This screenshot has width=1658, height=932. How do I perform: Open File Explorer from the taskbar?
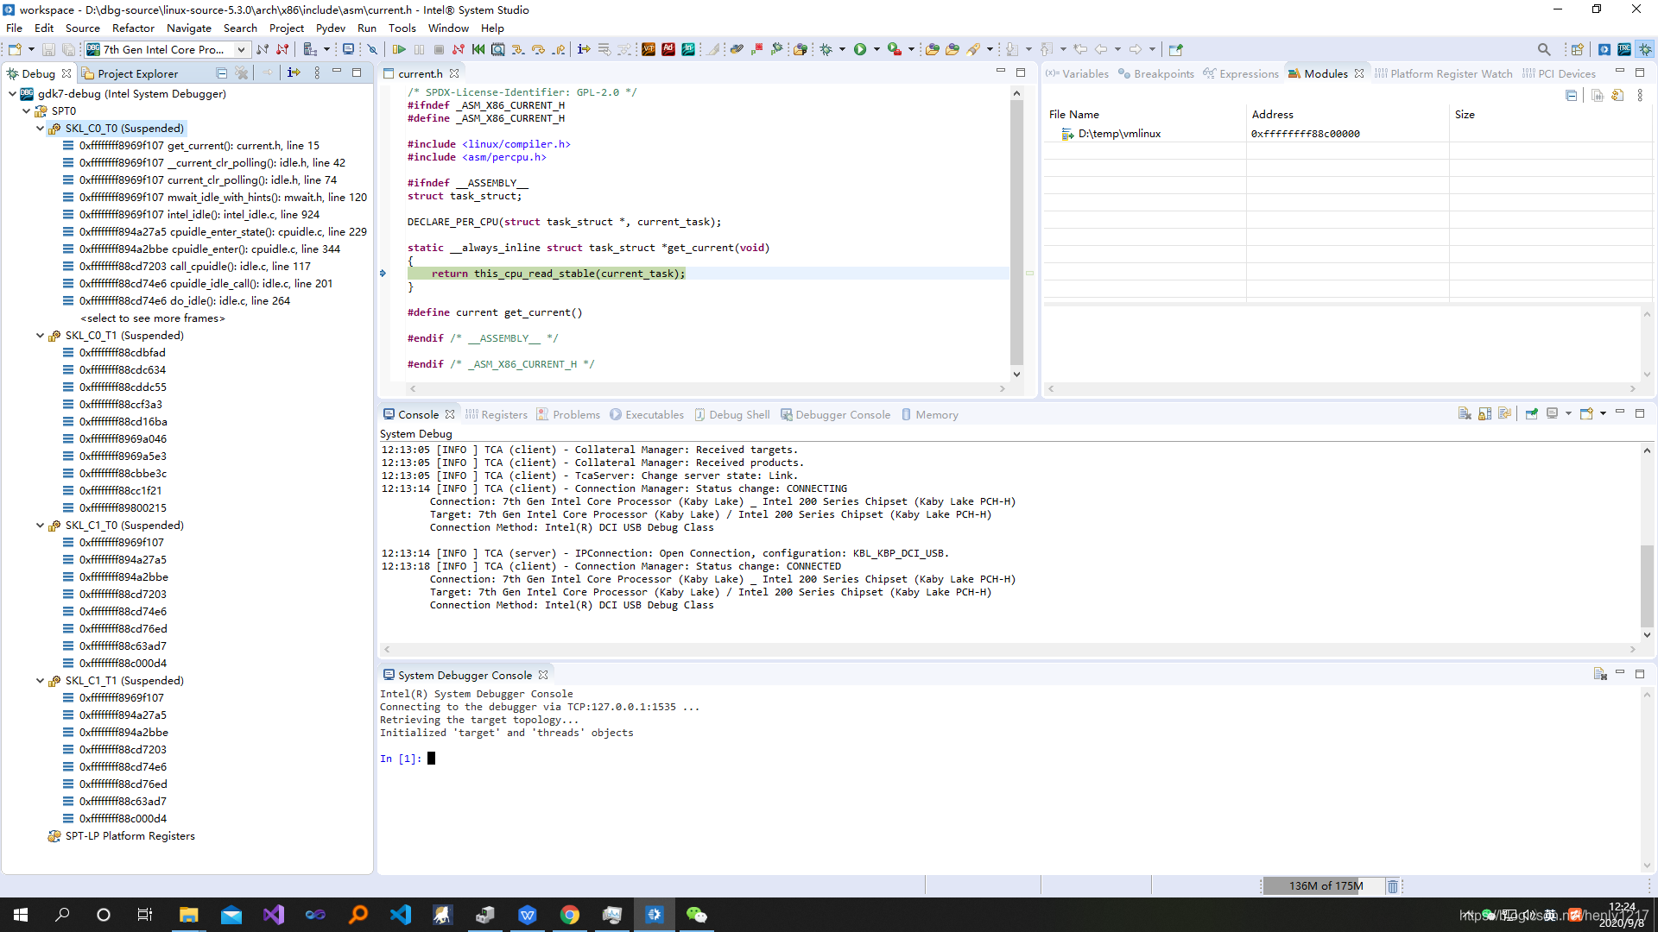[189, 915]
